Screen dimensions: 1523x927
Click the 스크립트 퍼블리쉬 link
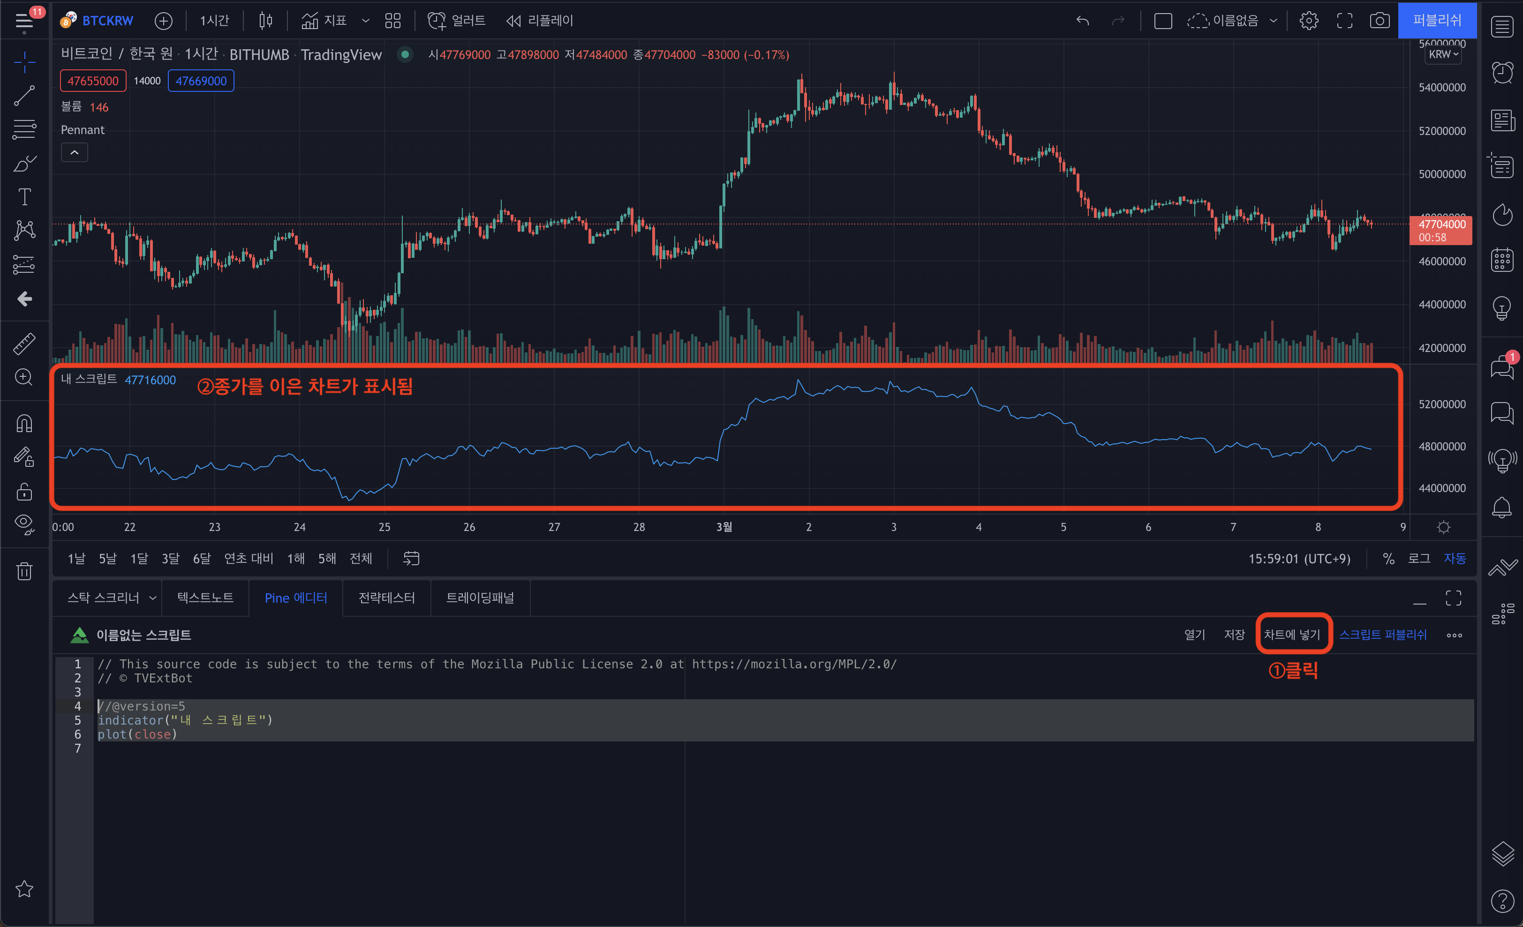(1383, 634)
